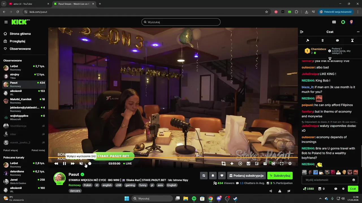Open LeQut channel in Obserwowane list
The height and width of the screenshot is (203, 362).
[24, 68]
